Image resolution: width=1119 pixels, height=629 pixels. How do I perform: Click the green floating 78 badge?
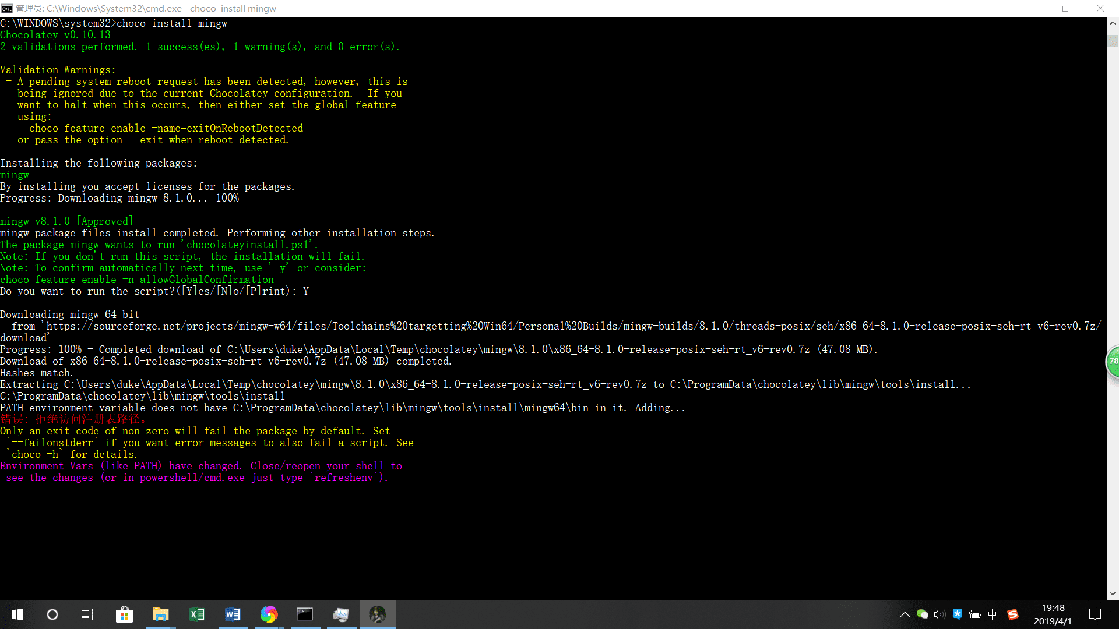(x=1113, y=361)
